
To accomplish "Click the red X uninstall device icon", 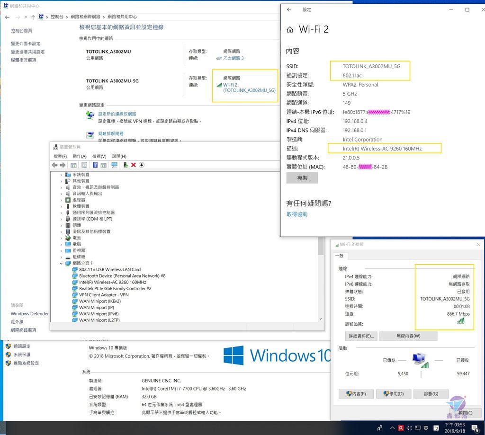I will (x=133, y=165).
